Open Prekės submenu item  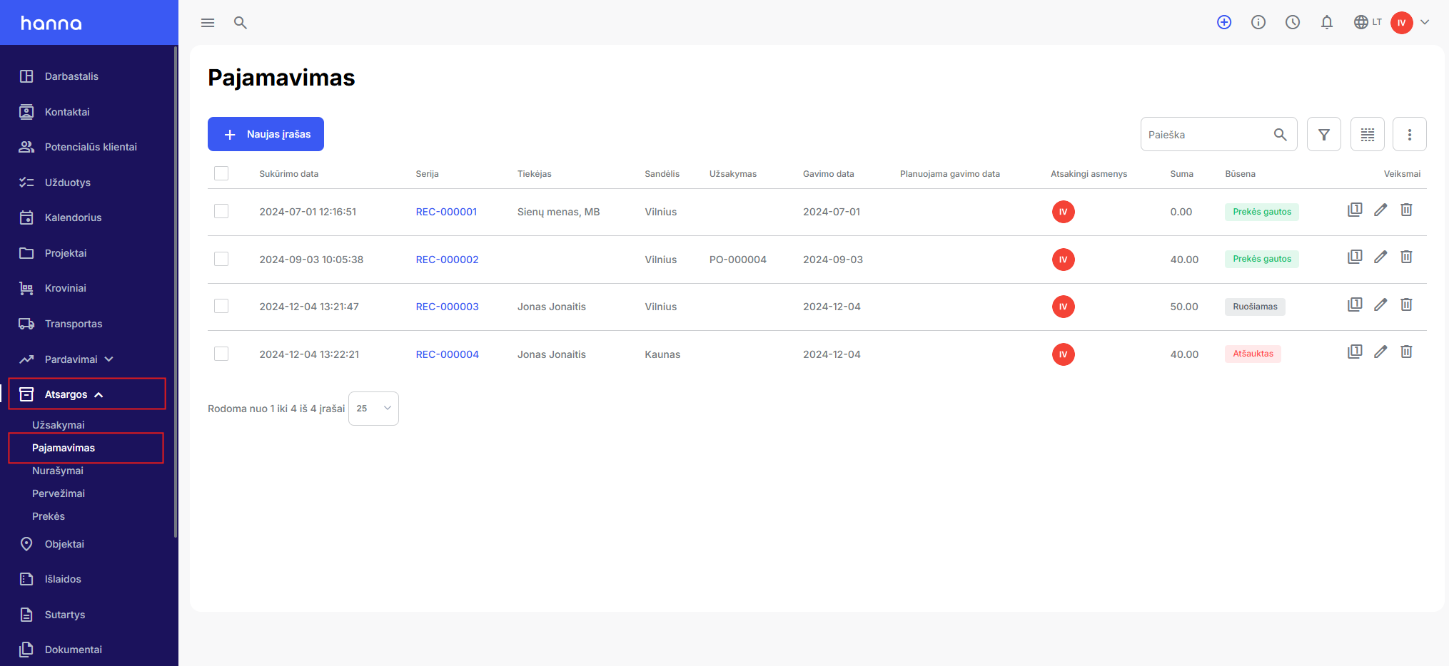tap(49, 516)
